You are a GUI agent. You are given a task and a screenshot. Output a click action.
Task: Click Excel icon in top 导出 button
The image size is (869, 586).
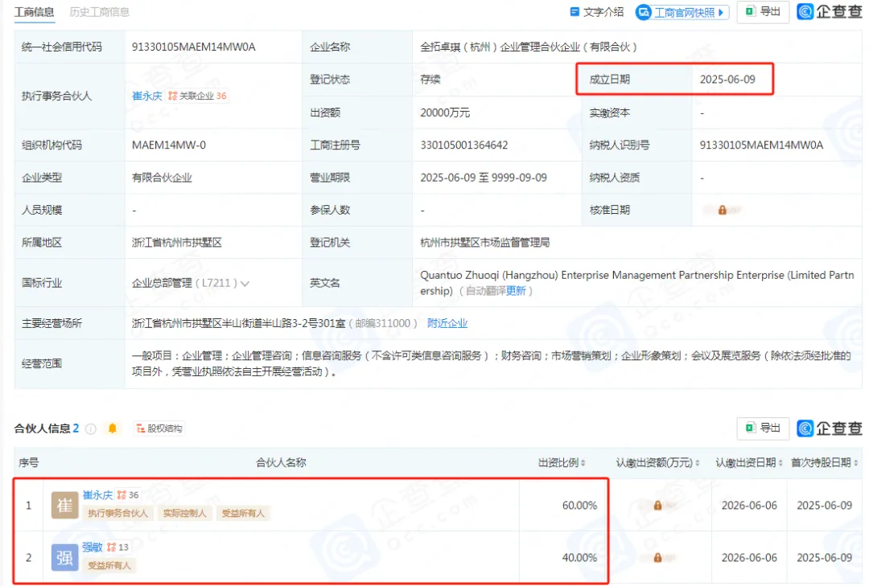[751, 11]
